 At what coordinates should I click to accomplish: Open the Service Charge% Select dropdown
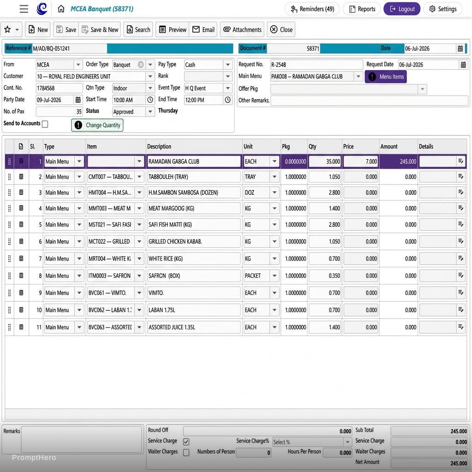[x=348, y=442]
